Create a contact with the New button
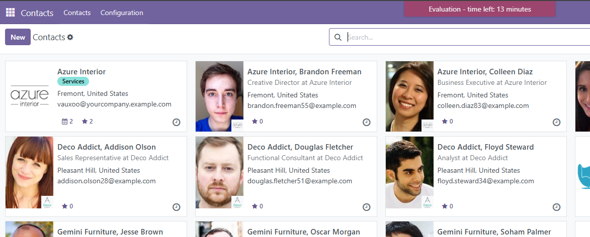This screenshot has height=237, width=590. click(x=18, y=37)
